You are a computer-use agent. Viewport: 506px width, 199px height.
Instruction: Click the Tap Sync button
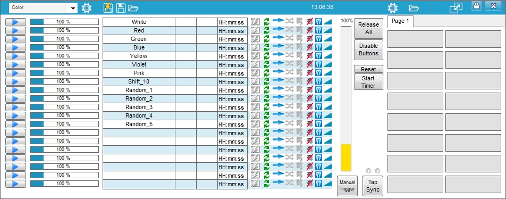click(x=373, y=186)
